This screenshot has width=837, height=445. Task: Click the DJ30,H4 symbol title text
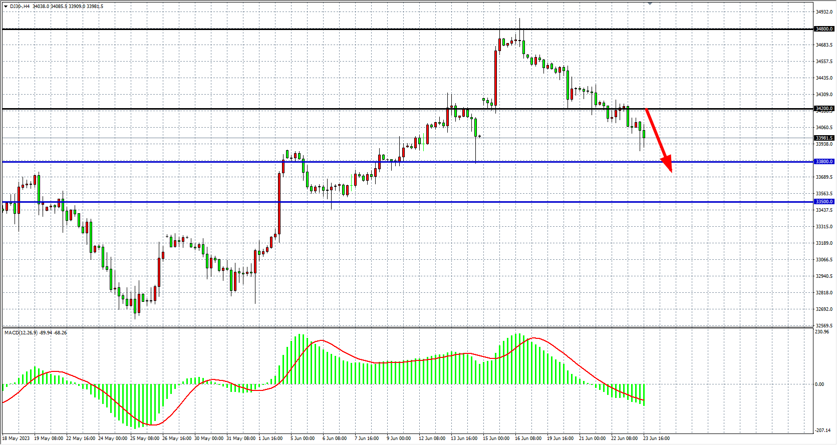(x=20, y=7)
